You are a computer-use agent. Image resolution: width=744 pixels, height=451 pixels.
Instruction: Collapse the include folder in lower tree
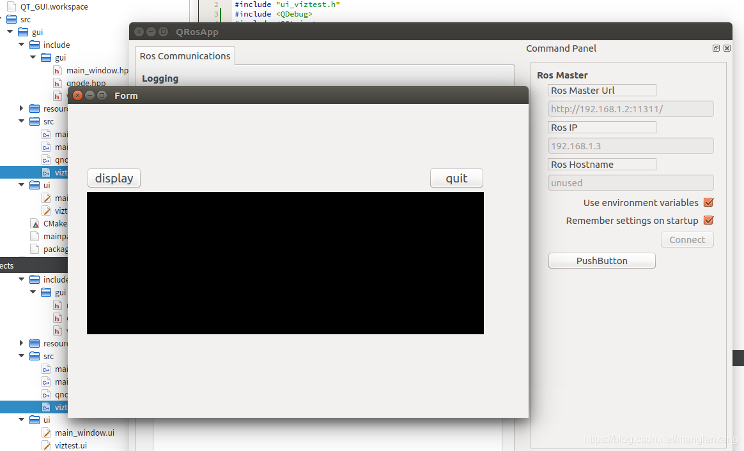click(x=21, y=279)
